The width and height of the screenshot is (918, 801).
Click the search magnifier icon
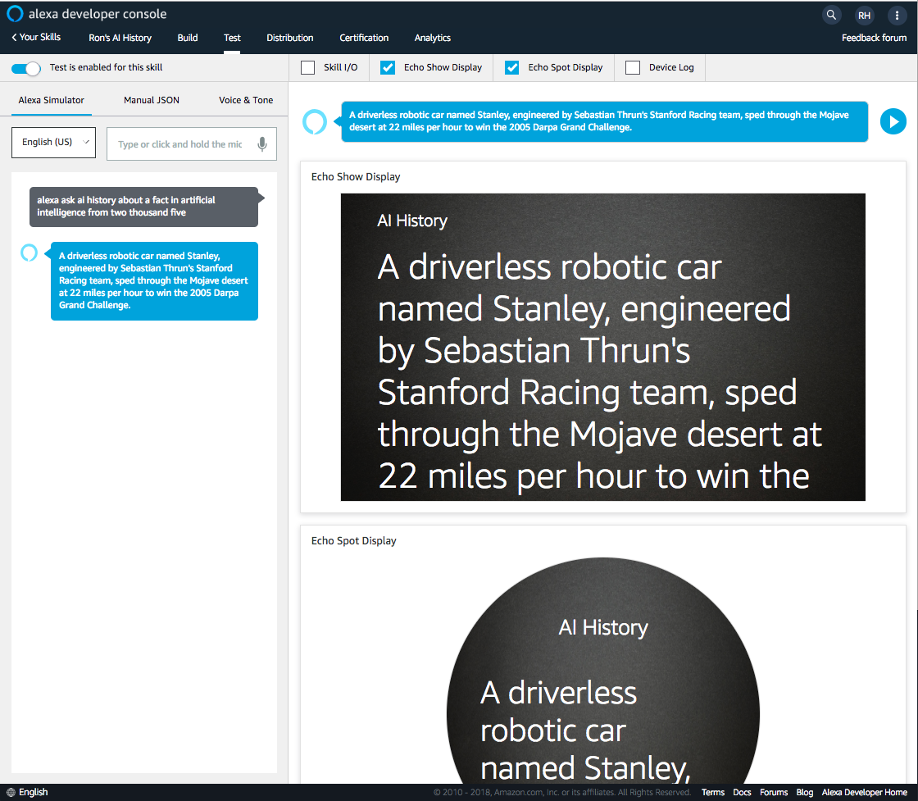(x=831, y=15)
